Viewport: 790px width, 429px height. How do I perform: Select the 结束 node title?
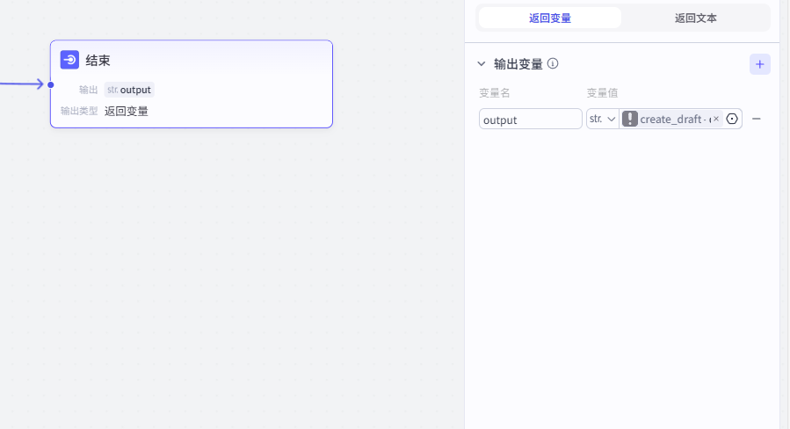(98, 61)
